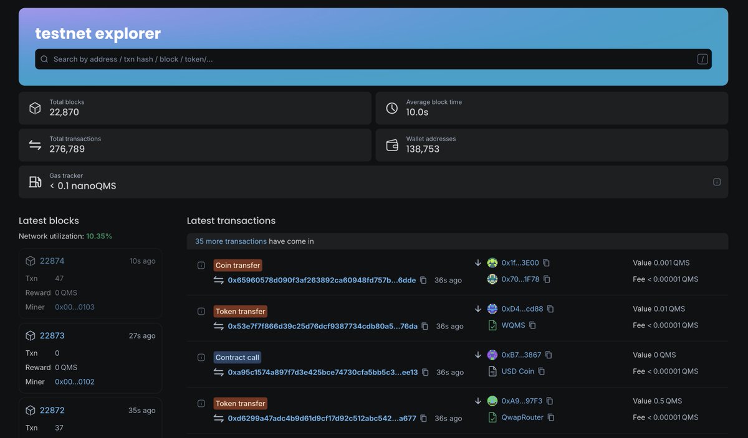This screenshot has height=438, width=748.
Task: Open miner address 0x00...0103
Action: [75, 307]
